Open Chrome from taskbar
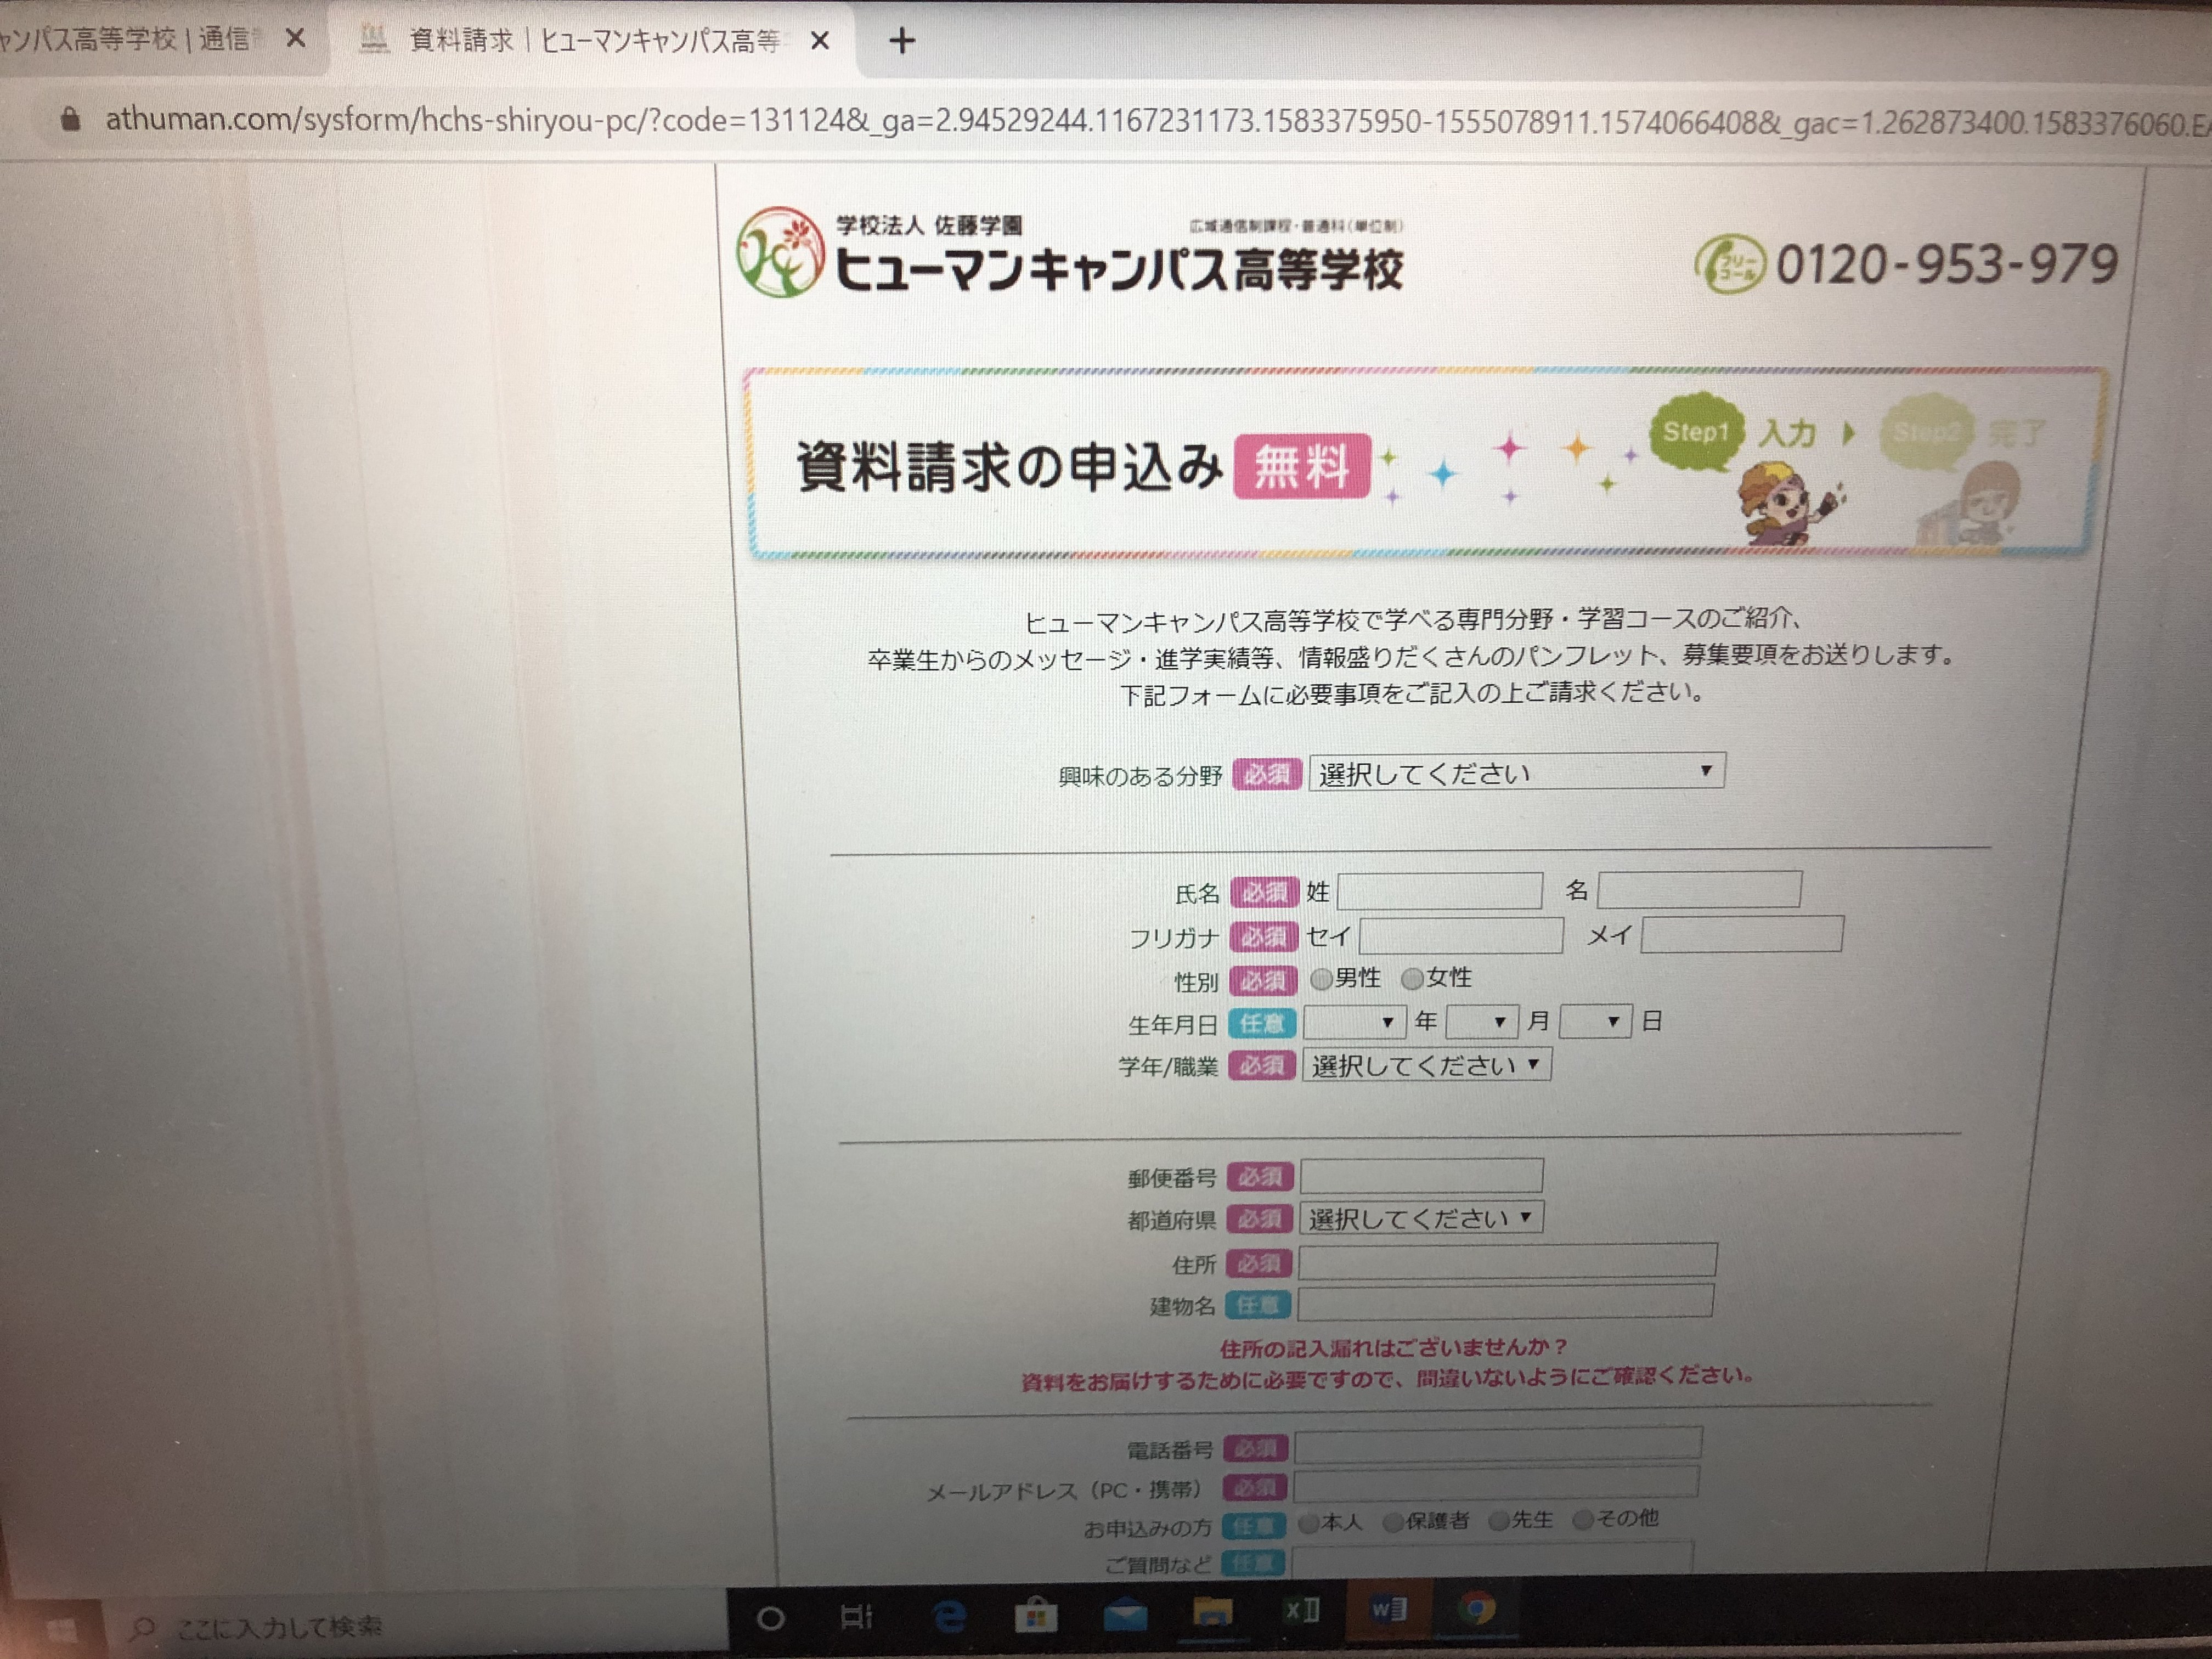The width and height of the screenshot is (2212, 1659). pos(1476,1608)
